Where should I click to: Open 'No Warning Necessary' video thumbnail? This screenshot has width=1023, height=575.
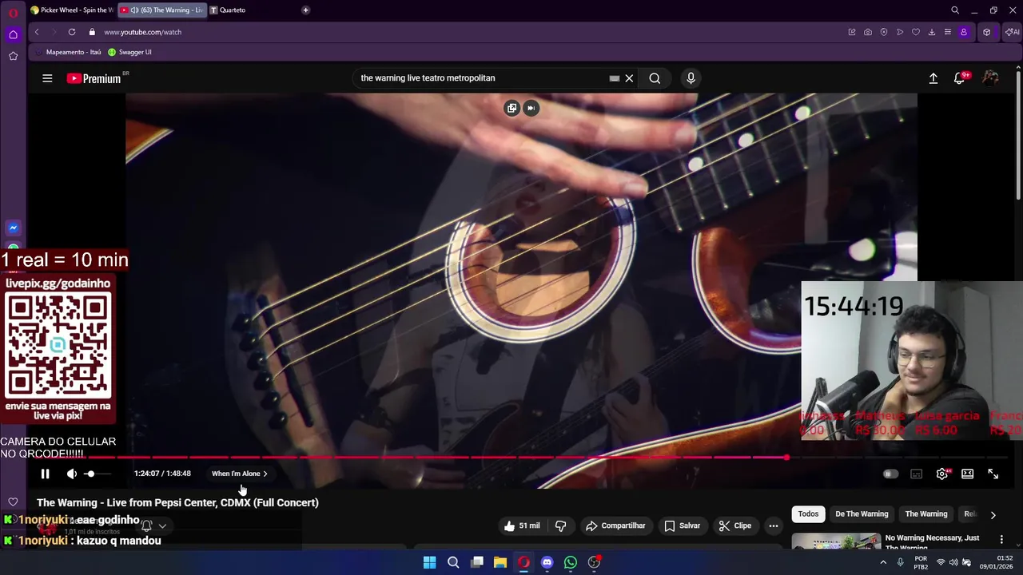pos(836,541)
